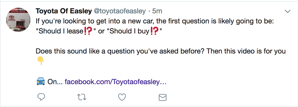
Task: Reply to the tweet via speech bubble icon
Action: pos(41,97)
